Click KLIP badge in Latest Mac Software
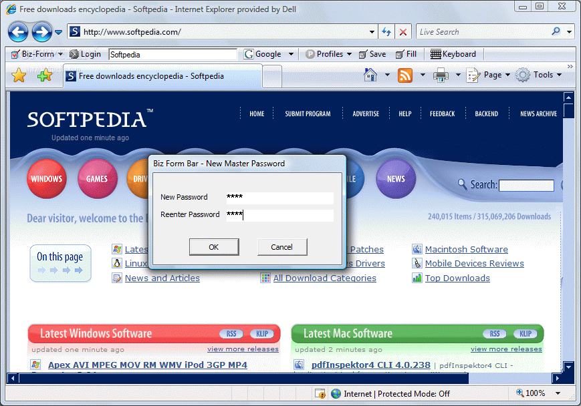Viewport: 581px width, 406px height. 526,334
